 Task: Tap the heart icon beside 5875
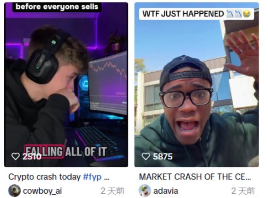pos(146,156)
